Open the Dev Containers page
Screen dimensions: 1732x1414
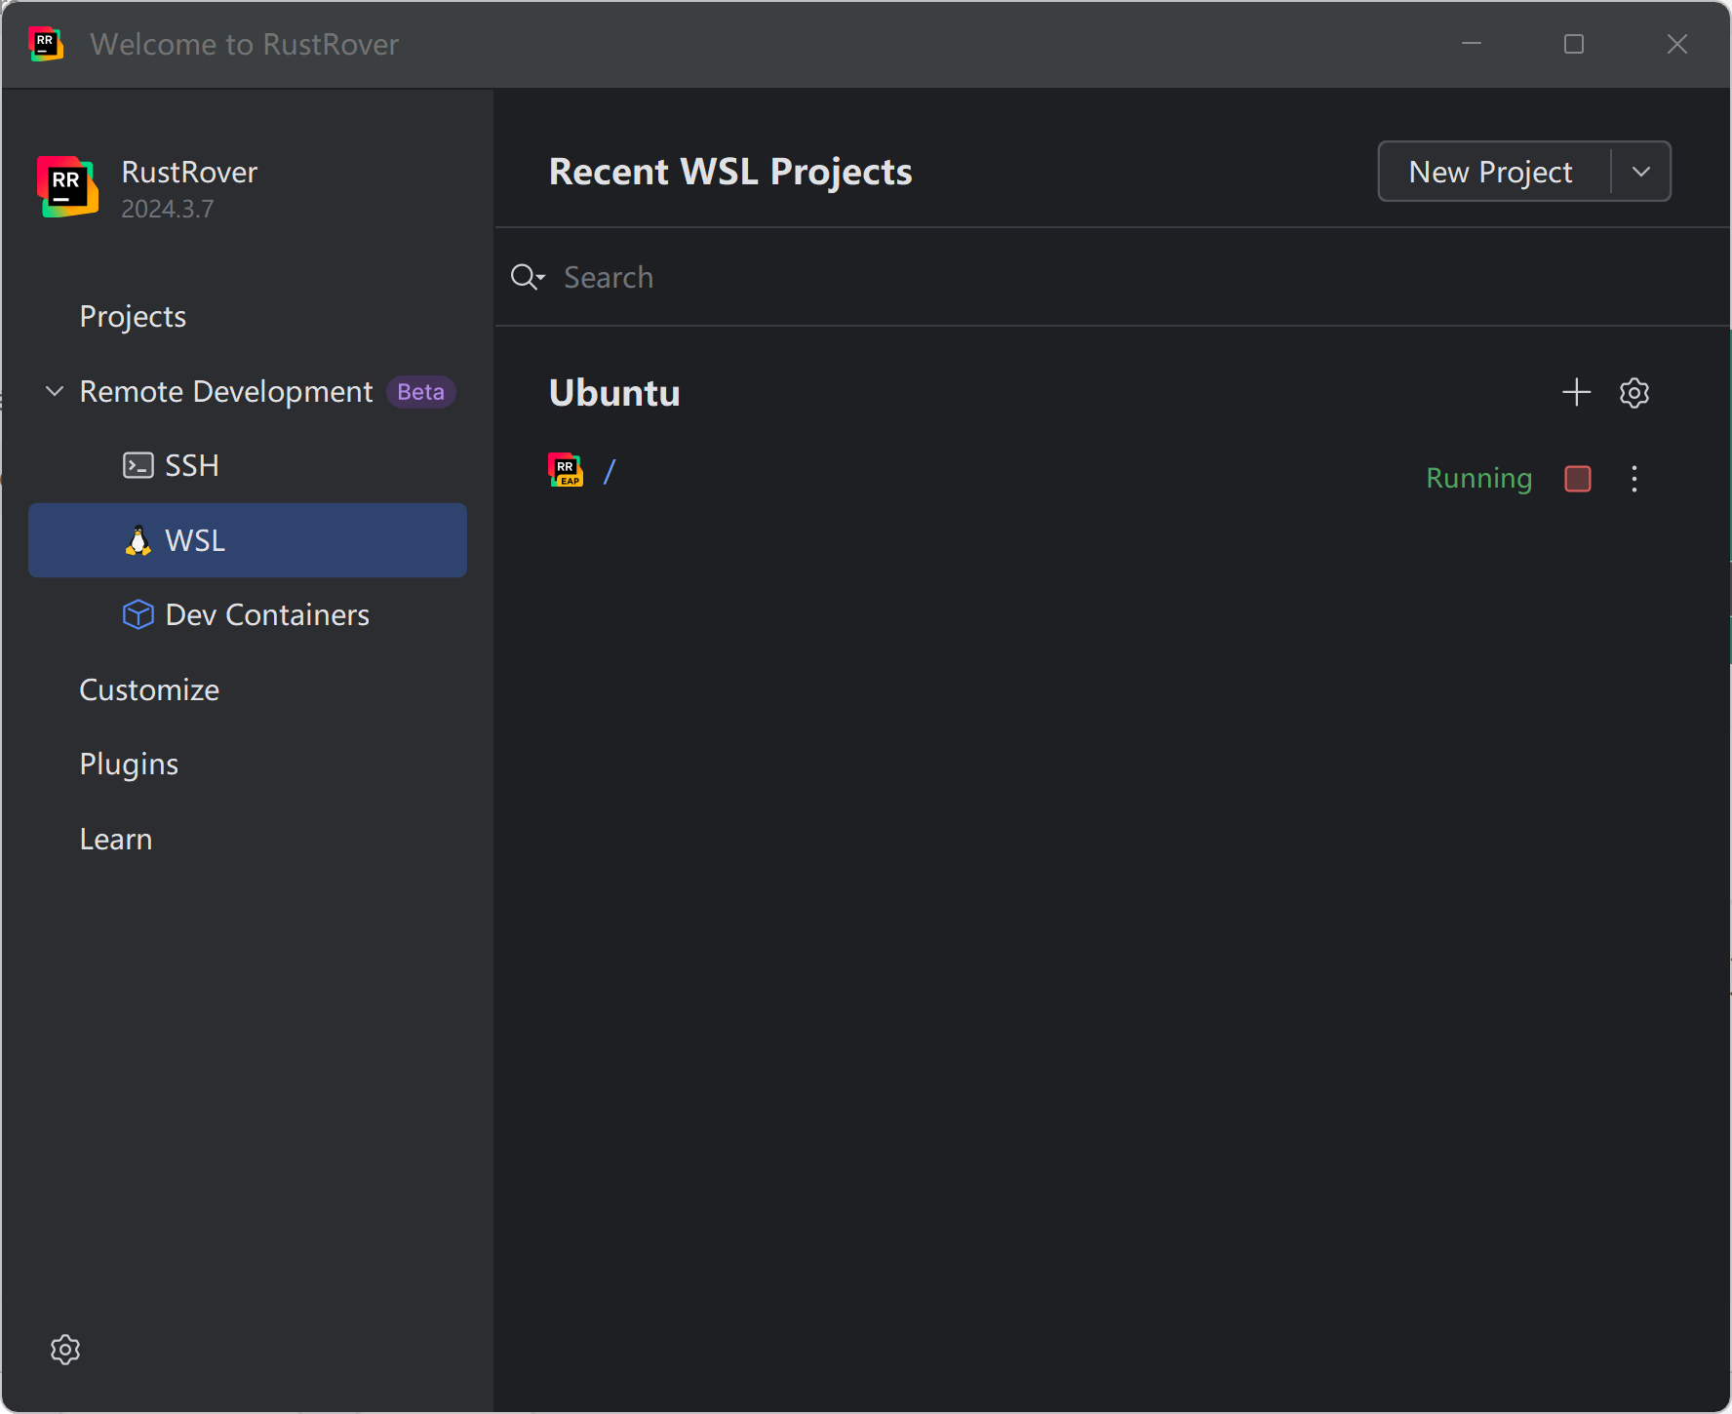tap(267, 615)
